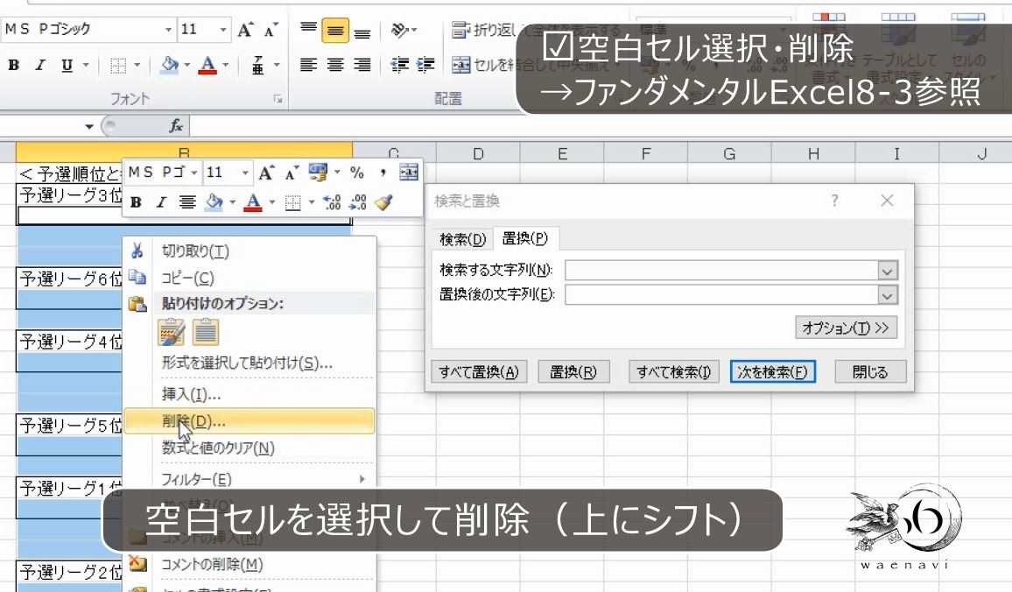1012x592 pixels.
Task: Align text right in ribbon
Action: tap(362, 65)
